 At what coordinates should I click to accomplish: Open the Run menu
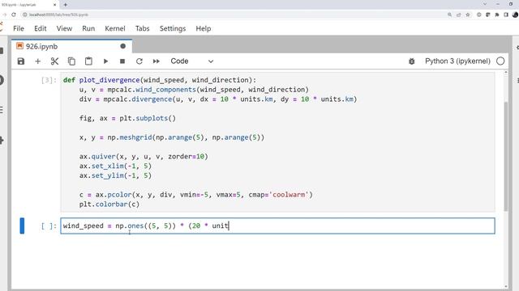(x=88, y=29)
